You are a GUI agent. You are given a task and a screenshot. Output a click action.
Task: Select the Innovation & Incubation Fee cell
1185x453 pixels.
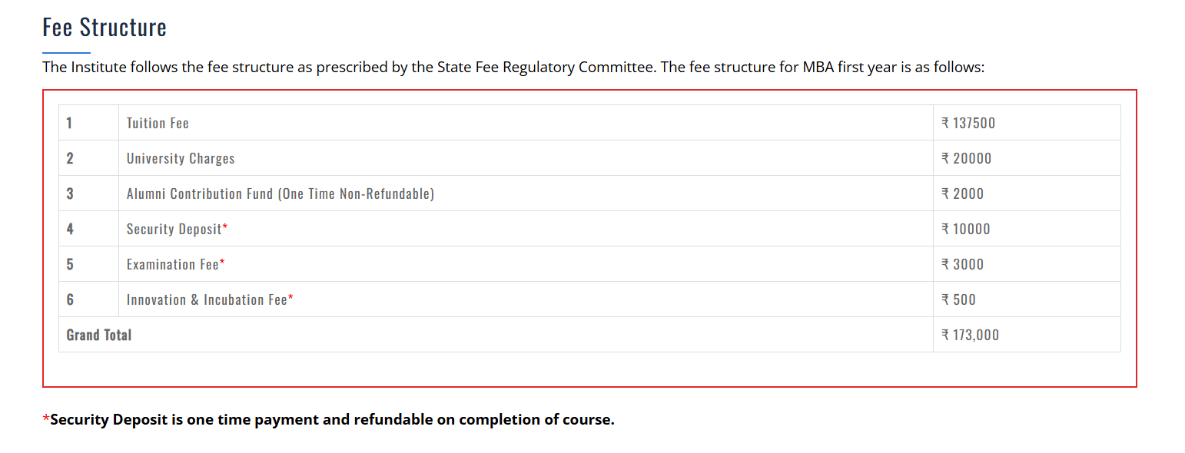point(210,299)
